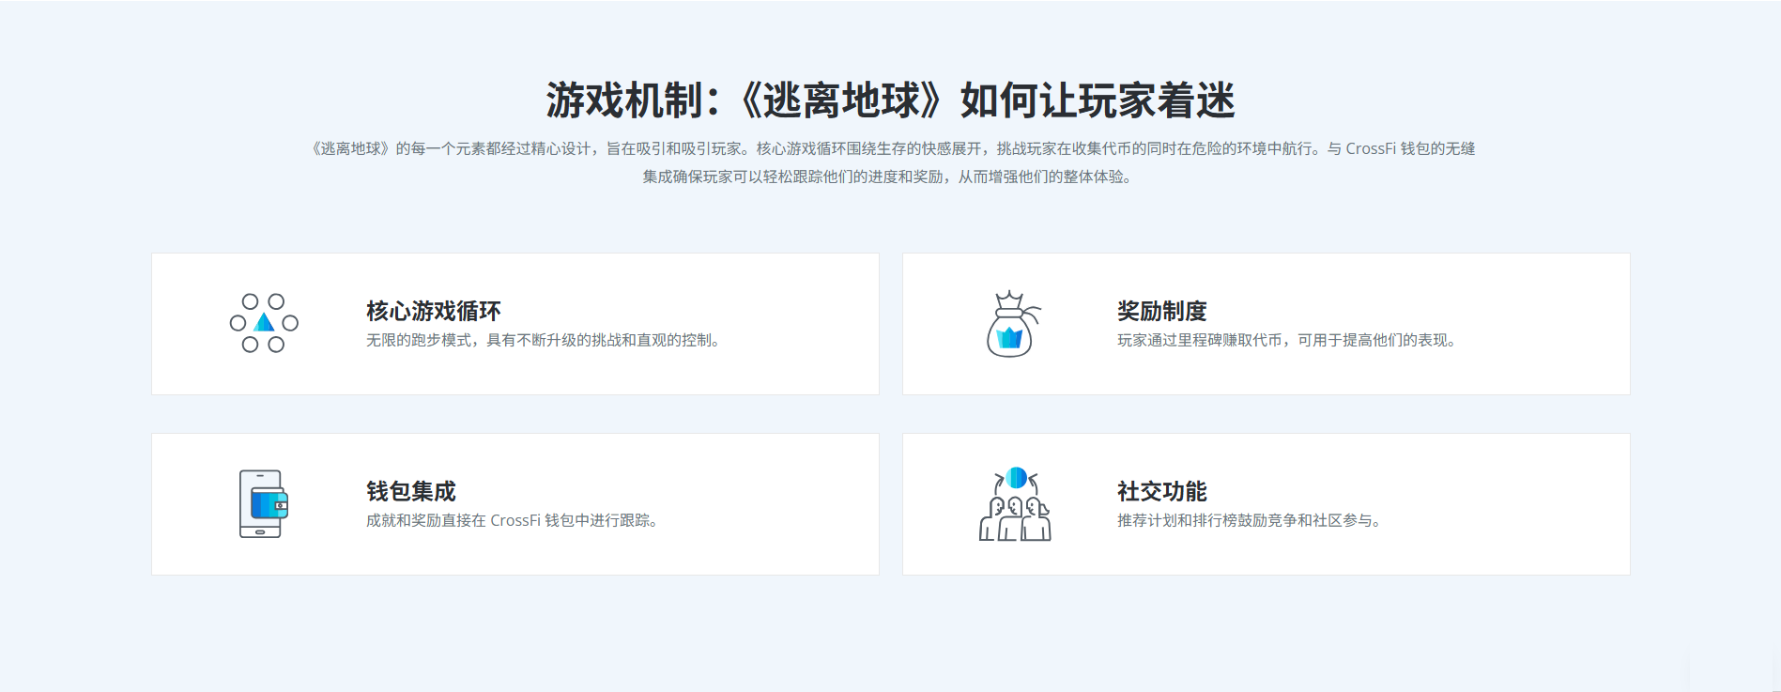
Task: Click the 推荐计划和排行榜 description text
Action: coord(1248,520)
